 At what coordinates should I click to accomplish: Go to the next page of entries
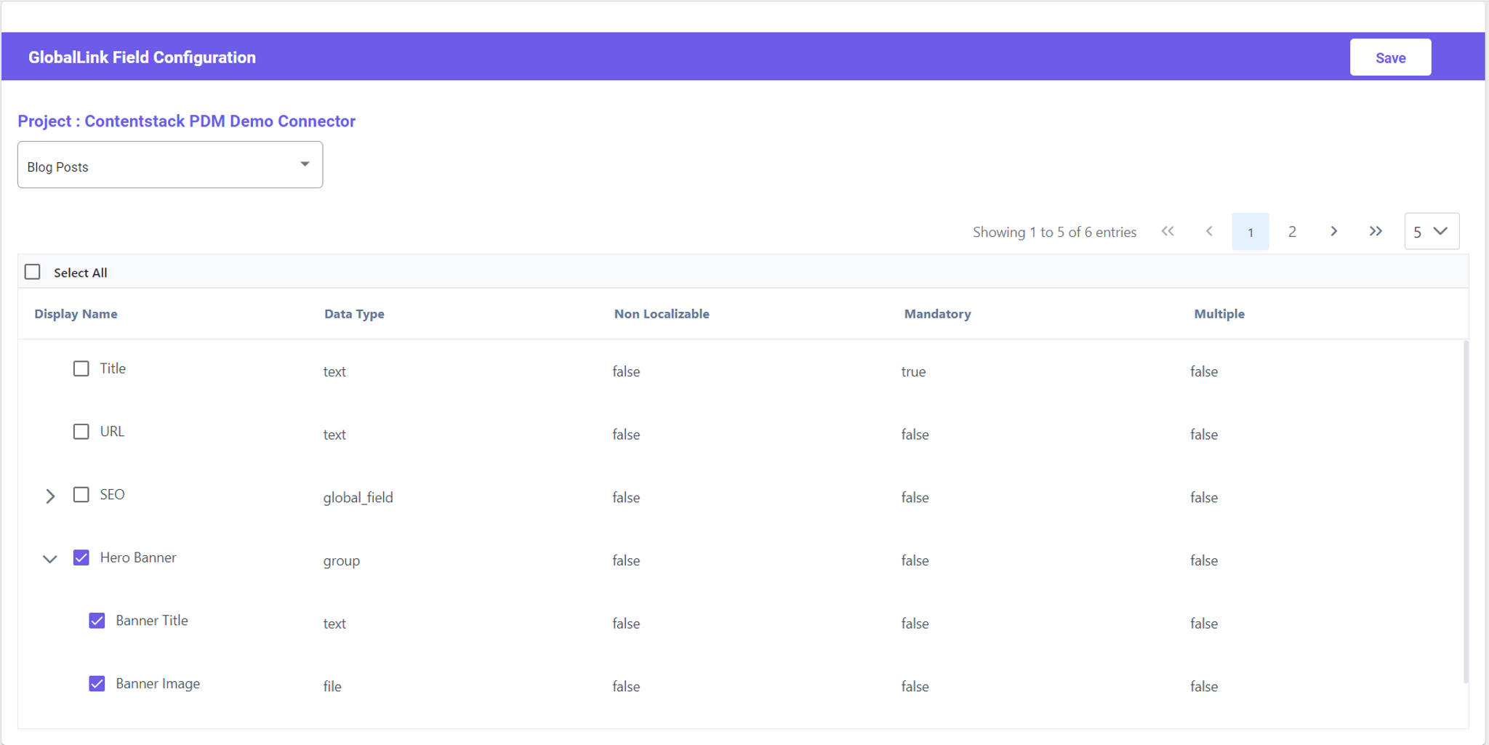1334,231
